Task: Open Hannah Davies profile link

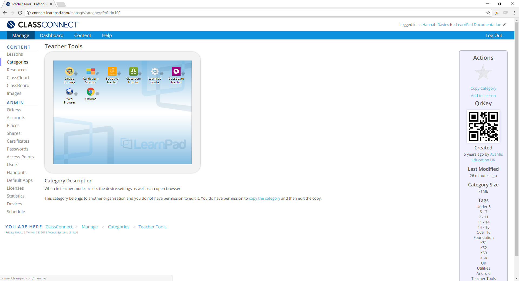Action: click(x=436, y=25)
